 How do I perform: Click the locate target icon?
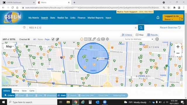tap(107, 39)
